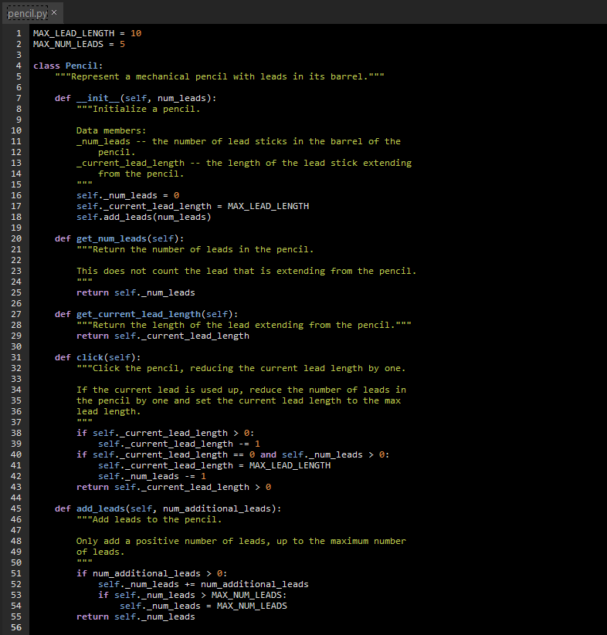Click line number 56 in the gutter
This screenshot has height=635, width=607.
16,627
